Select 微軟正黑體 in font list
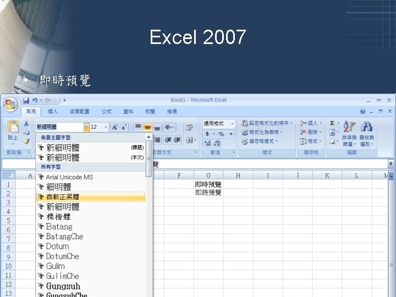Screen dimensions: 396x297 pos(91,197)
